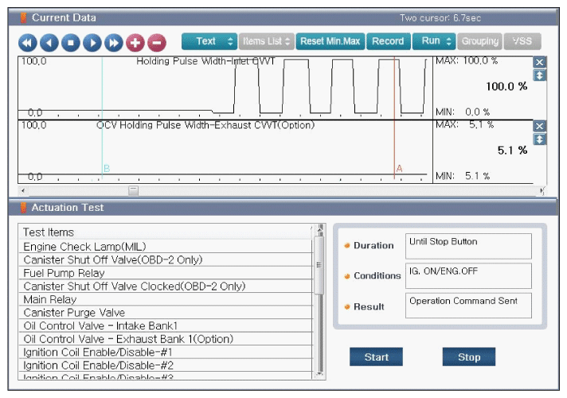The image size is (567, 398).
Task: Click the VSS button
Action: pos(522,41)
